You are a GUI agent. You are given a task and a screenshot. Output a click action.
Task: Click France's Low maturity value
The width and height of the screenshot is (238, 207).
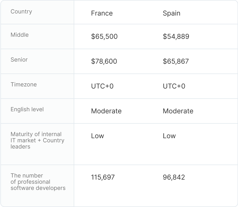click(x=97, y=136)
